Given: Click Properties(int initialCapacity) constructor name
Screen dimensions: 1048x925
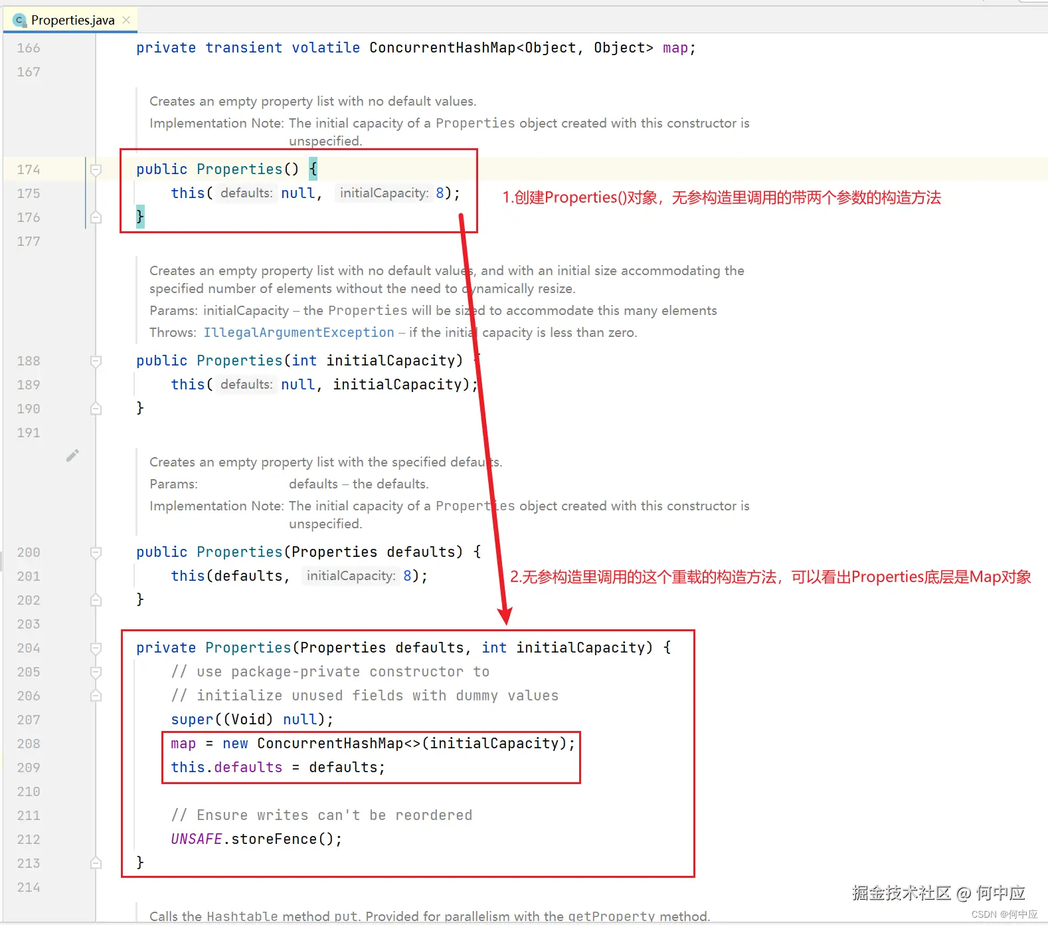Looking at the screenshot, I should (x=240, y=361).
